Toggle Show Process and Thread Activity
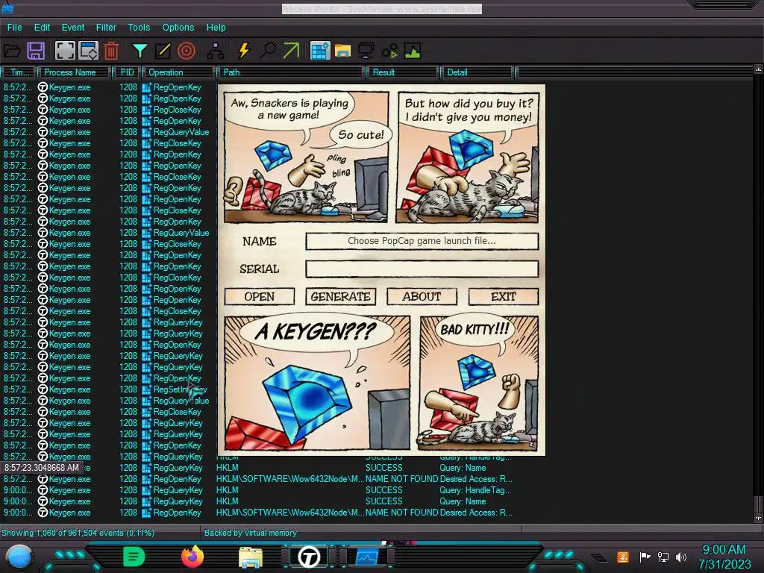Viewport: 764px width, 573px height. pyautogui.click(x=389, y=51)
